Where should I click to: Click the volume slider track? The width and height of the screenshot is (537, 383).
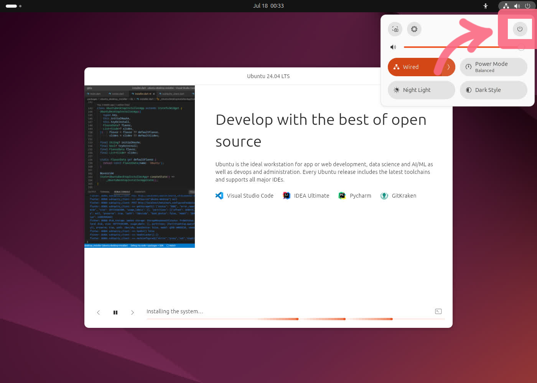pyautogui.click(x=460, y=47)
